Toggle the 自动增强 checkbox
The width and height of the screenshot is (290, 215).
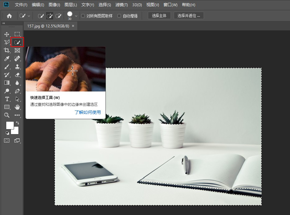119,16
